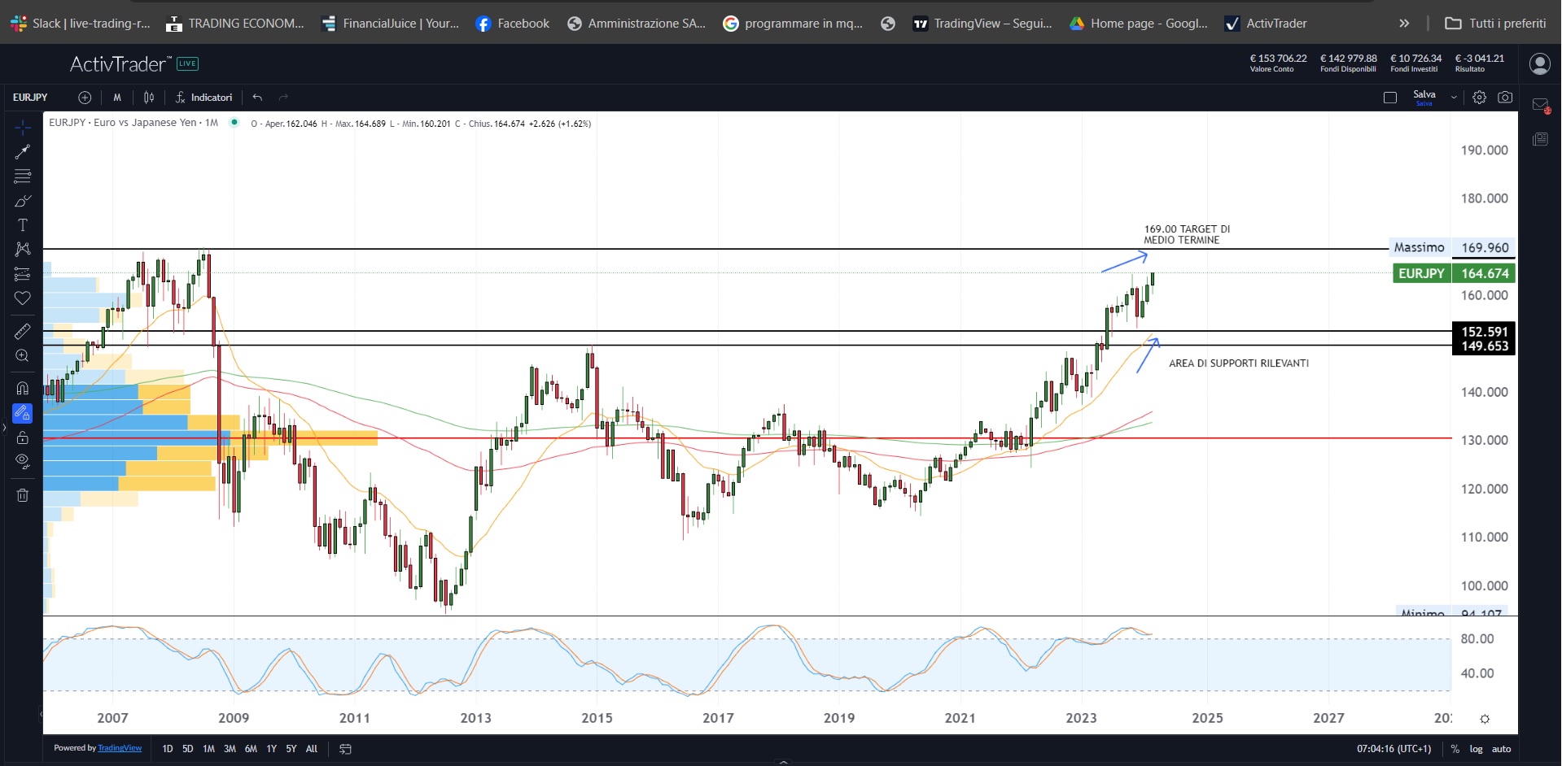Click the trash icon to remove drawings
The image size is (1562, 766).
coord(23,495)
